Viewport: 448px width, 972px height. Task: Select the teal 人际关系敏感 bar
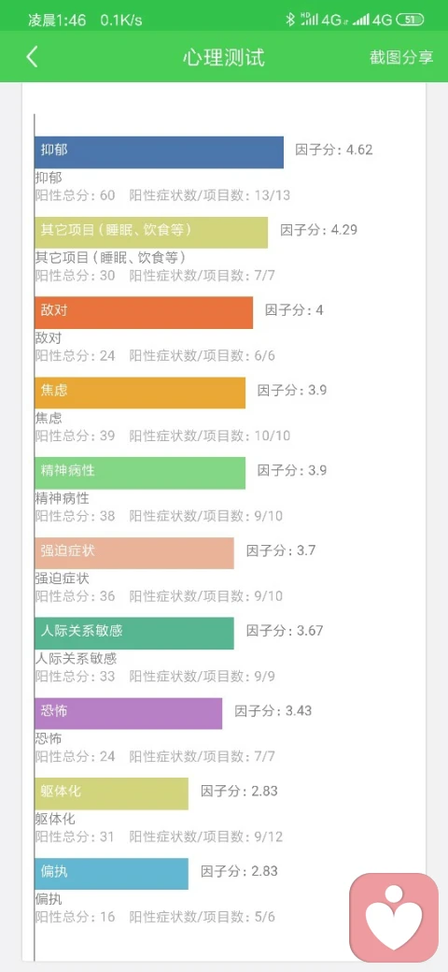(134, 634)
